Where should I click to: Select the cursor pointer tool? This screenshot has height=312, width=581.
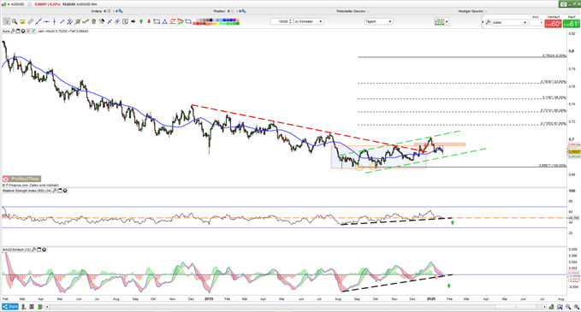click(6, 21)
